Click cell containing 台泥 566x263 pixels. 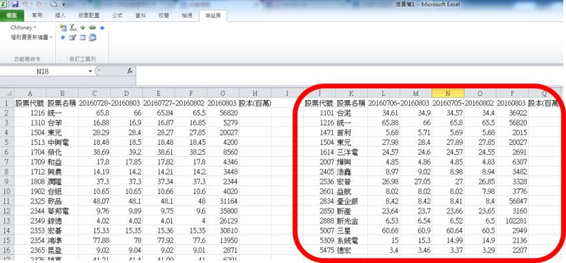[x=351, y=113]
